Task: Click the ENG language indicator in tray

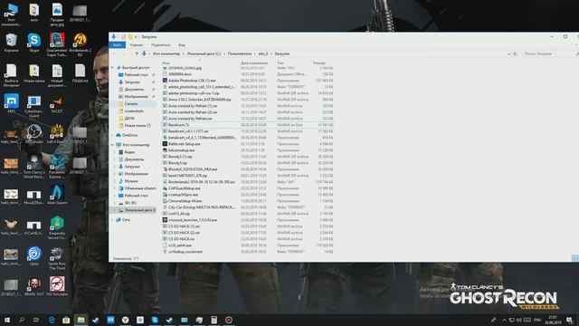Action: 537,320
